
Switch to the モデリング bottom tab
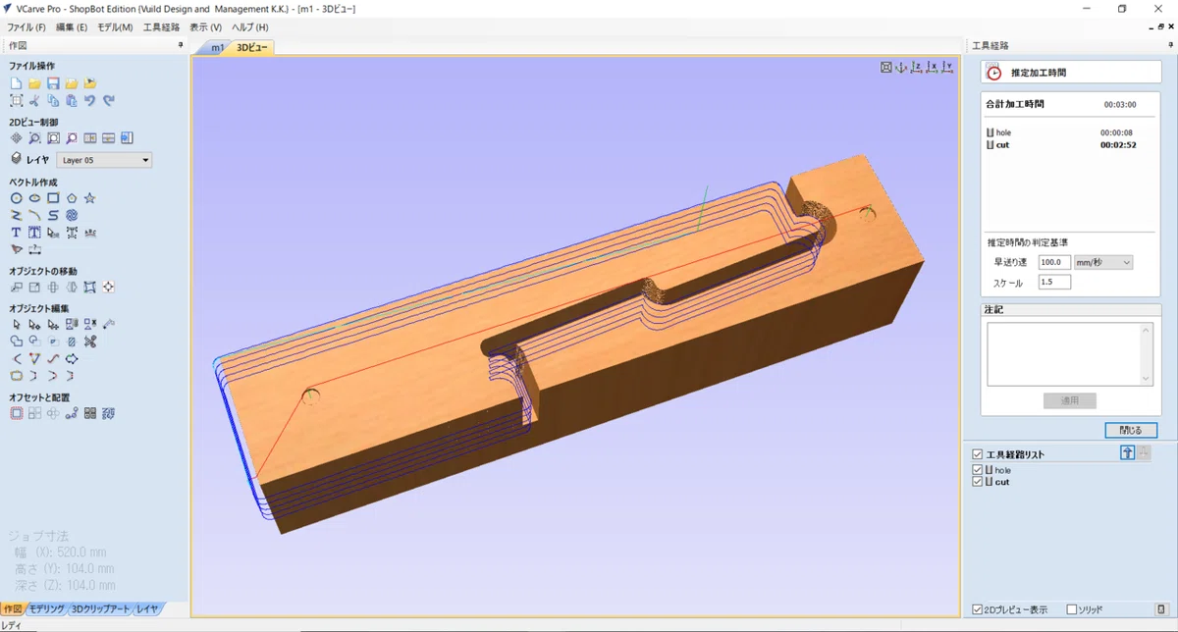[x=45, y=609]
